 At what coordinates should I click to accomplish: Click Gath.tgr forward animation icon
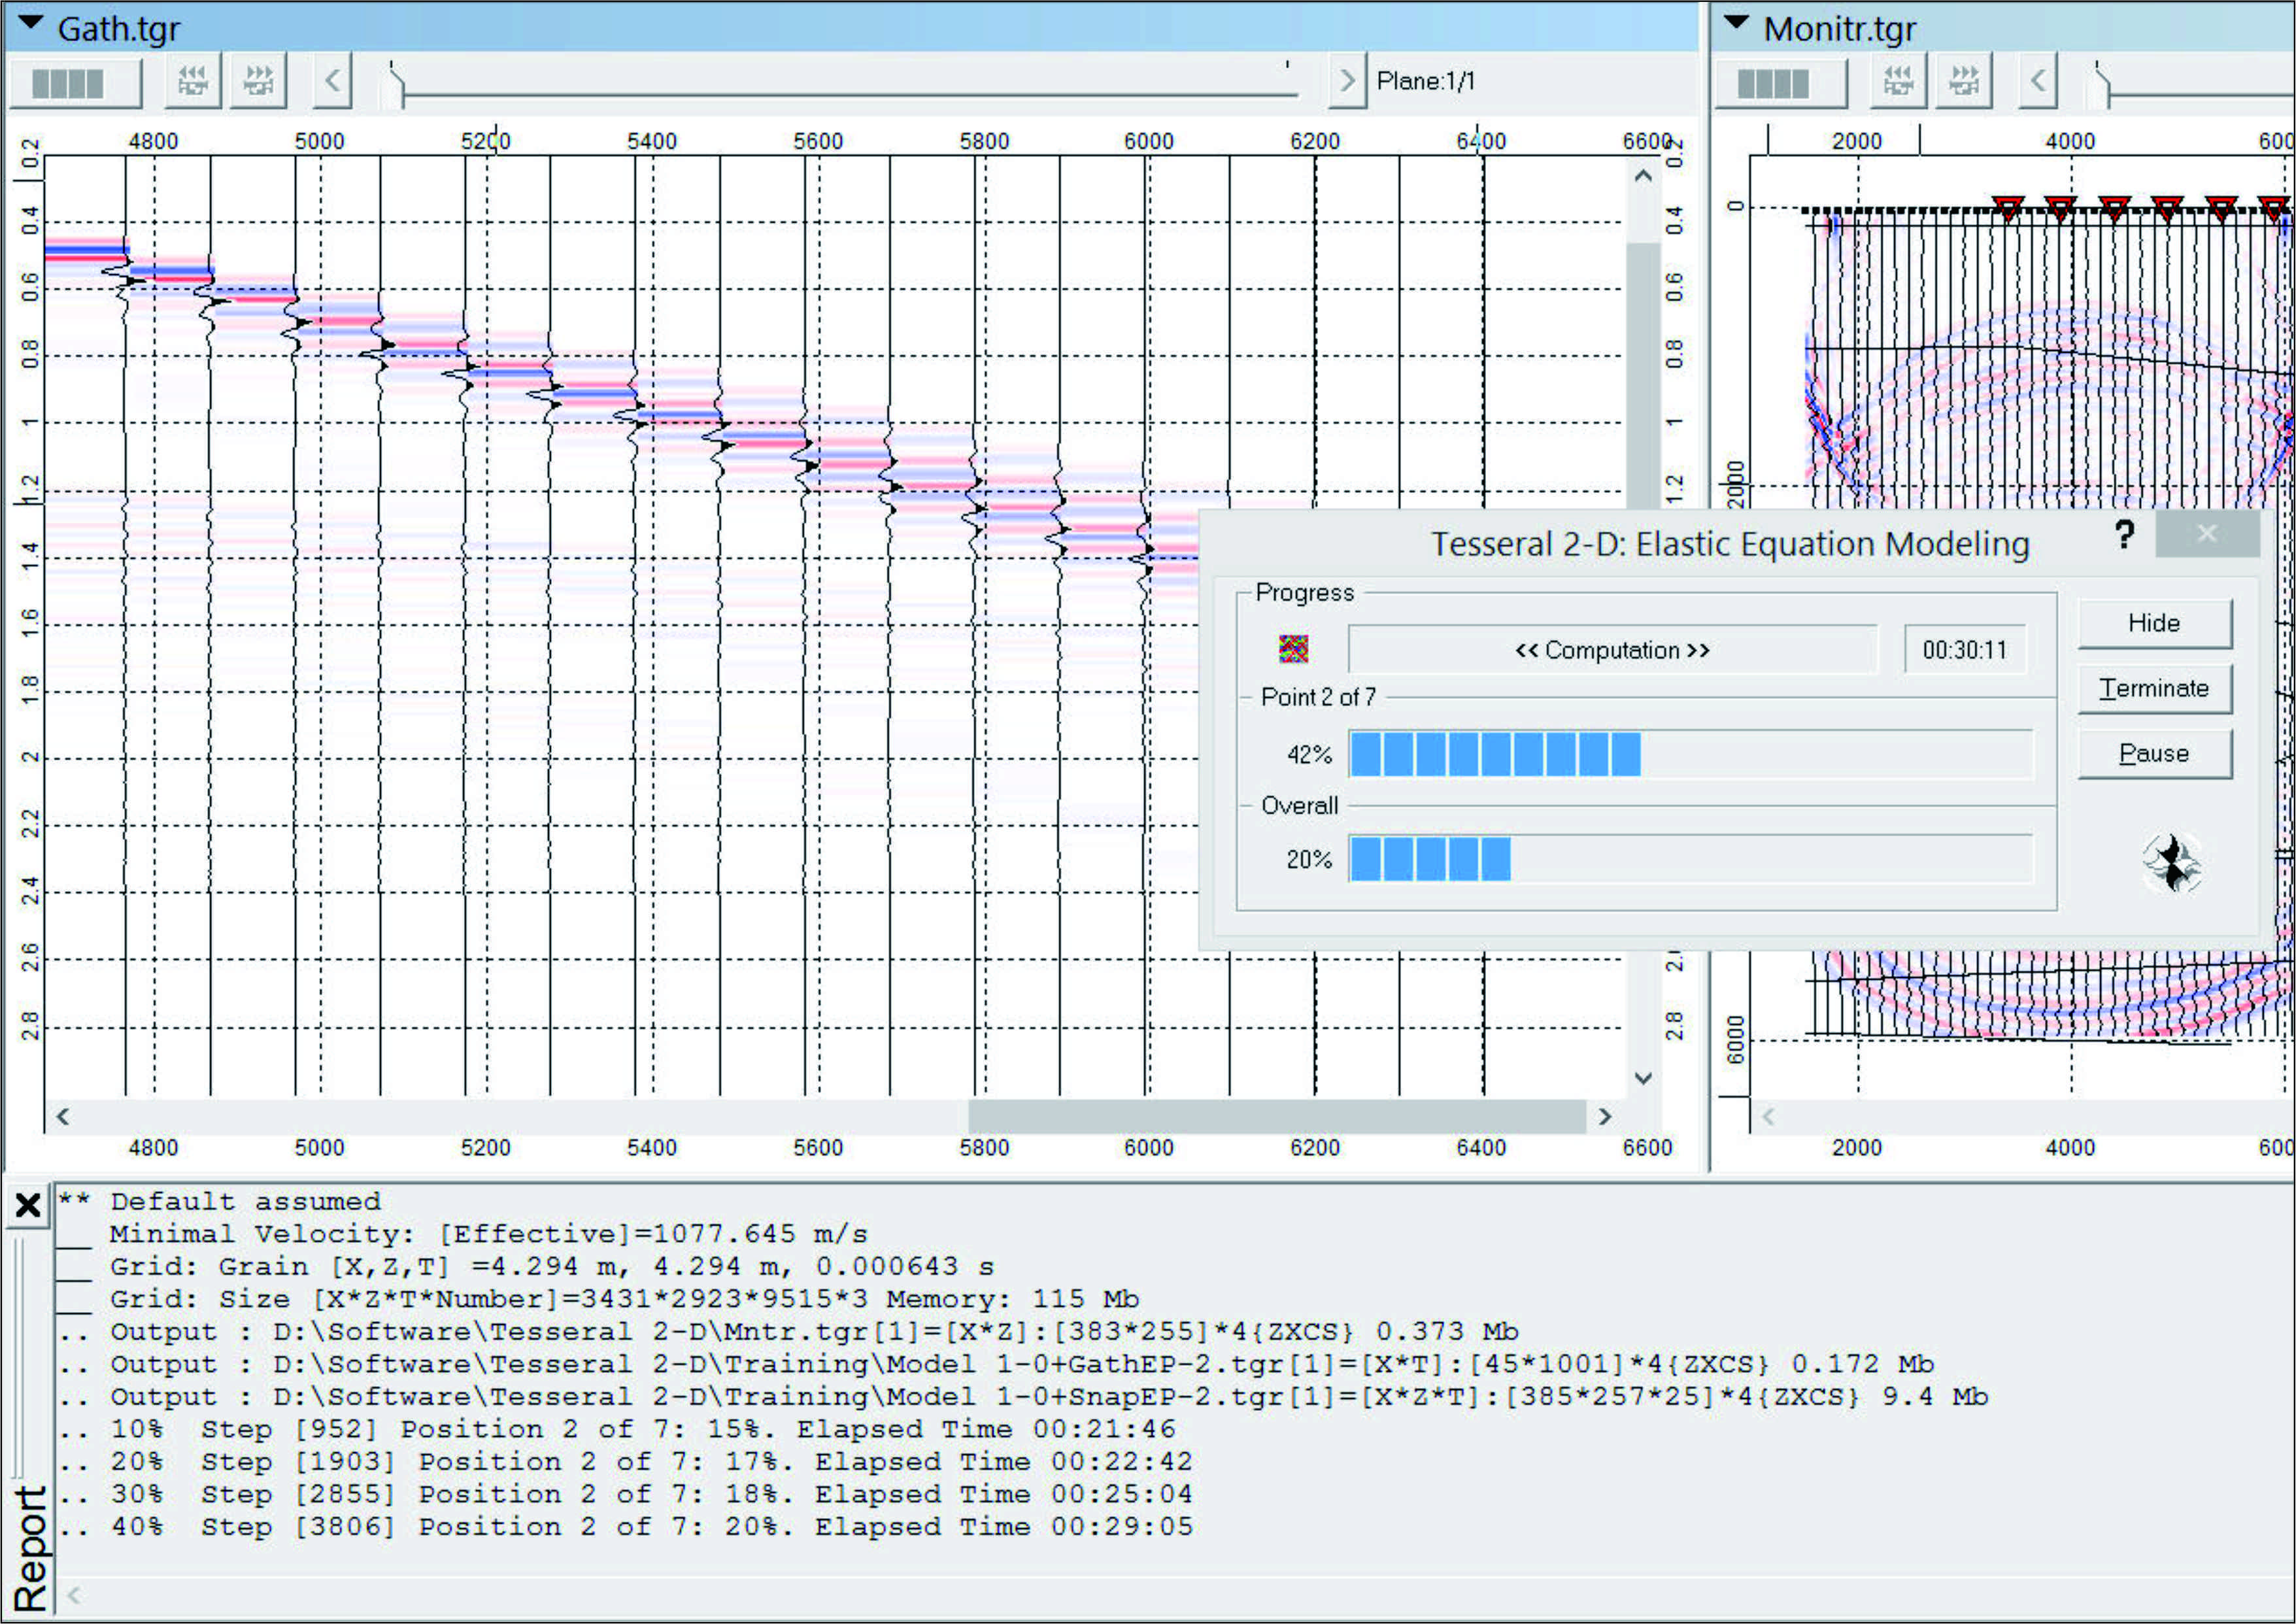pos(259,81)
